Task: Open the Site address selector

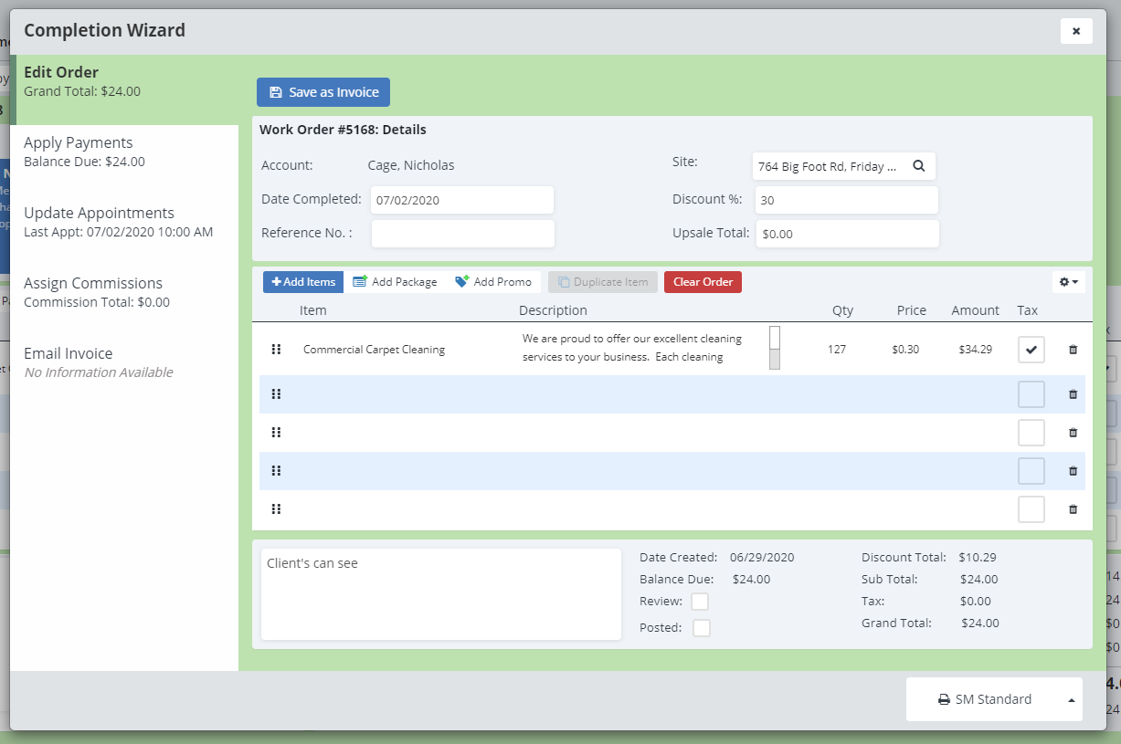Action: click(x=828, y=166)
